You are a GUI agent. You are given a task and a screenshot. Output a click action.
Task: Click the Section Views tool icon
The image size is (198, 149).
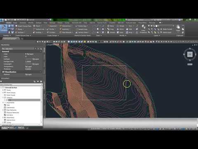(76, 32)
